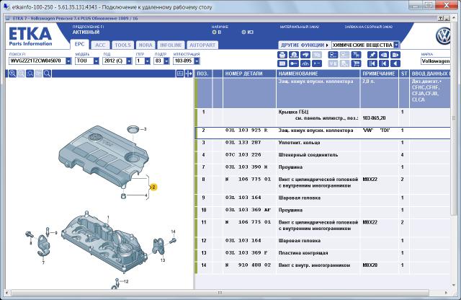
Task: Click the small cart icon above shopping cart
Action: [356, 55]
